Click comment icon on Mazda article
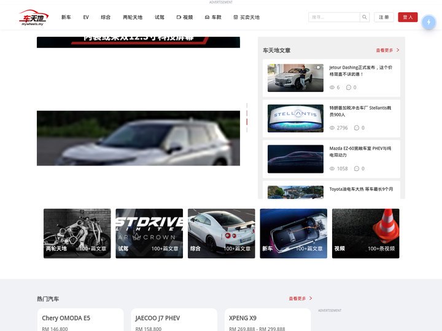This screenshot has height=331, width=442. coord(357,169)
